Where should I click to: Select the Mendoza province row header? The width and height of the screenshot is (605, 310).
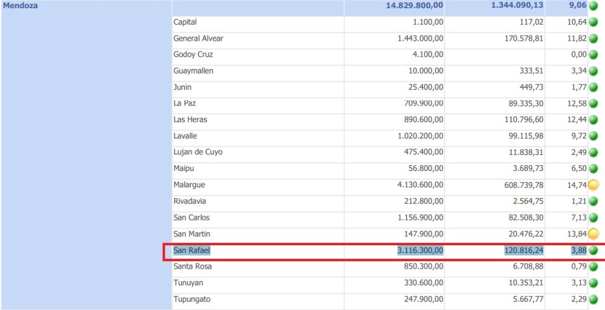(x=21, y=6)
